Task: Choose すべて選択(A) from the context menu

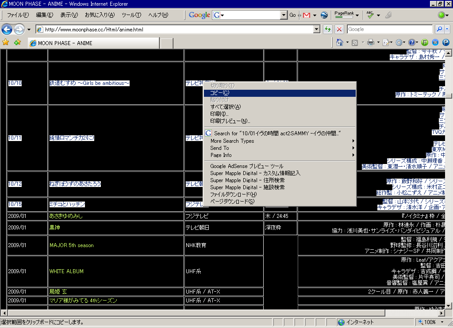Action: tap(226, 107)
